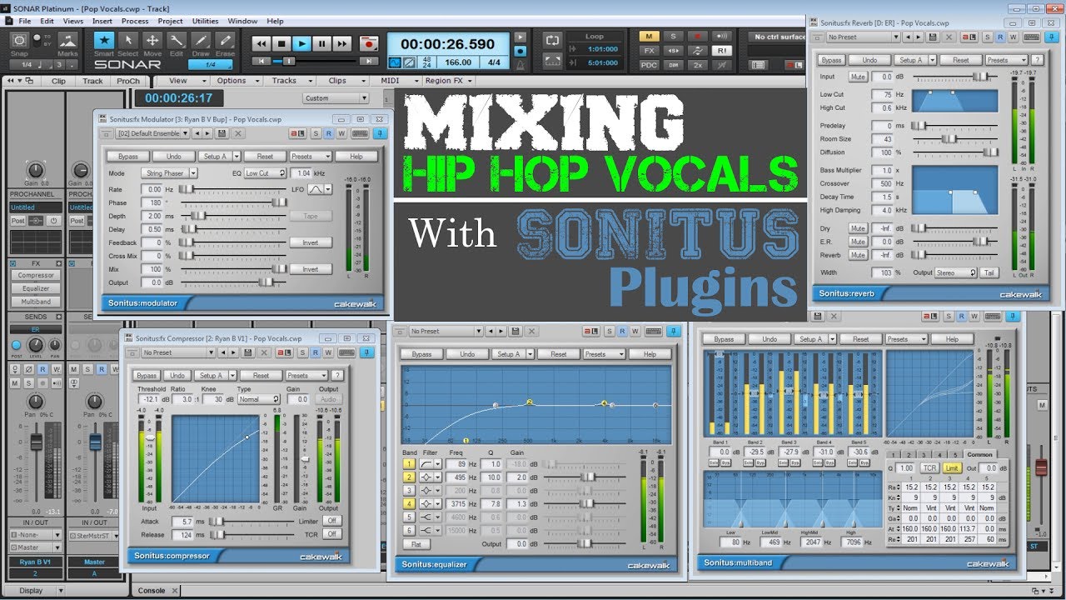Image resolution: width=1066 pixels, height=600 pixels.
Task: Activate the Edit tool
Action: click(x=177, y=41)
